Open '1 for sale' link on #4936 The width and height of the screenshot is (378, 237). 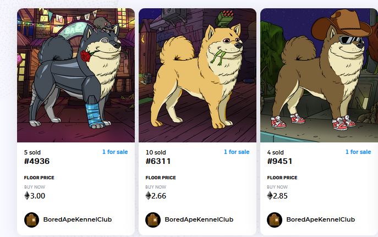[115, 152]
